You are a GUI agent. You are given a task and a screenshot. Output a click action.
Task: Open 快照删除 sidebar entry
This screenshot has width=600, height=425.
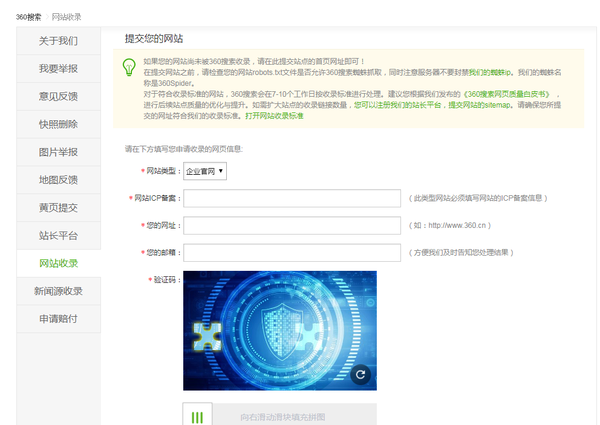point(59,125)
